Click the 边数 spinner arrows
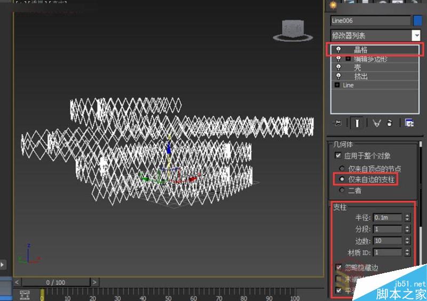The width and height of the screenshot is (427, 301). click(407, 241)
